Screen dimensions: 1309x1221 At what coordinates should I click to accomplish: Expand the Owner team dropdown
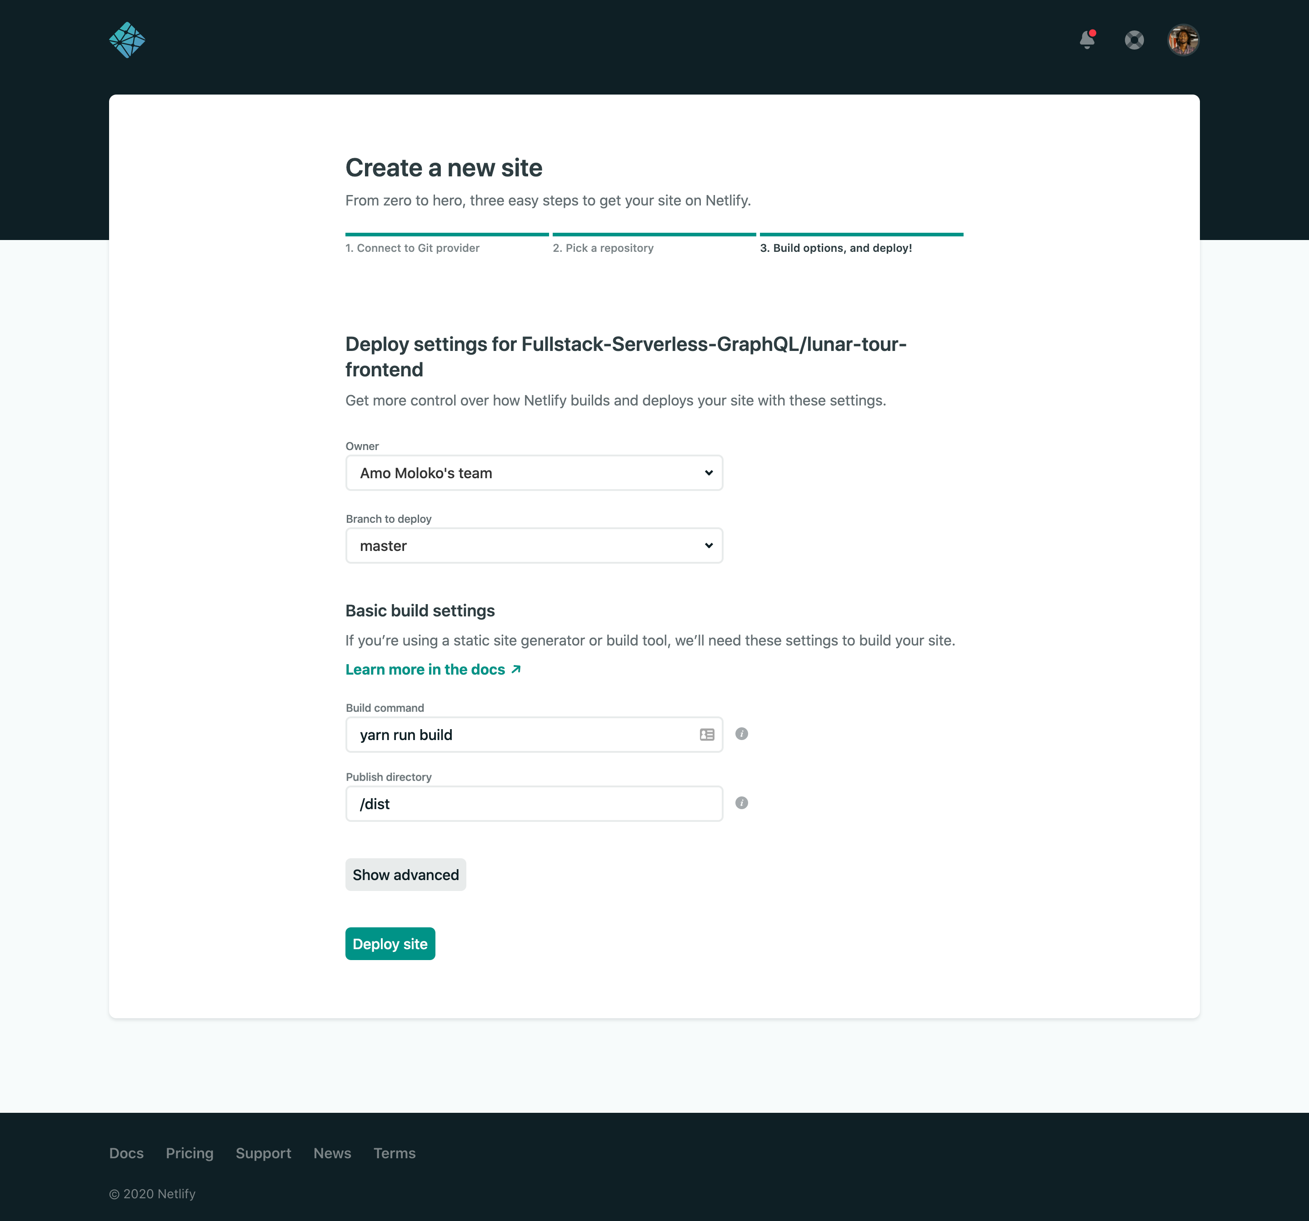534,473
